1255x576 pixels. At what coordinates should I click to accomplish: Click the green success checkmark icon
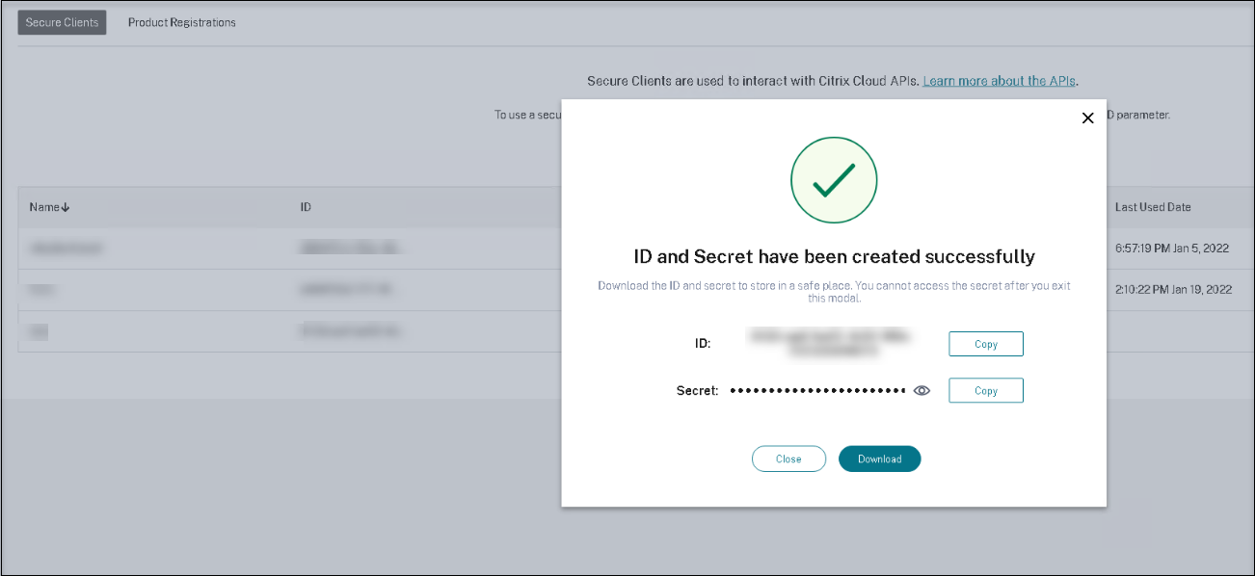pyautogui.click(x=834, y=180)
